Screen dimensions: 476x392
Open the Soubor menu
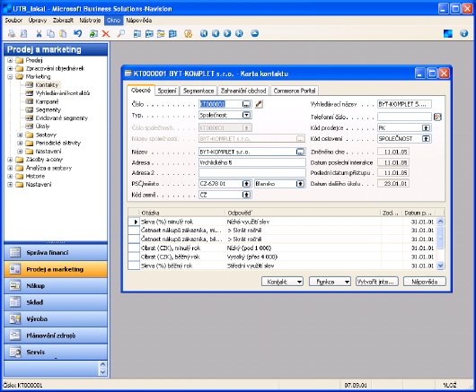coord(13,21)
